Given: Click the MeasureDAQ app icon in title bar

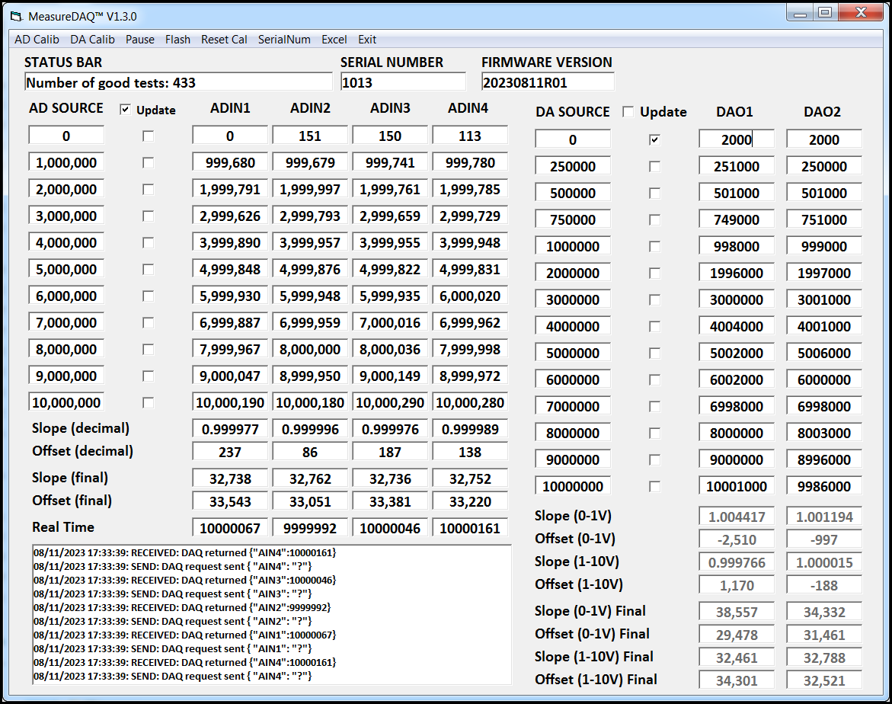Looking at the screenshot, I should 16,16.
